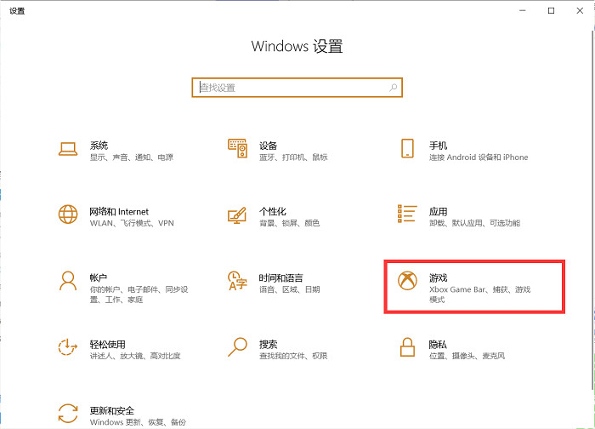This screenshot has width=595, height=429.
Task: Open the 网络和 Internet globe icon
Action: pos(68,214)
